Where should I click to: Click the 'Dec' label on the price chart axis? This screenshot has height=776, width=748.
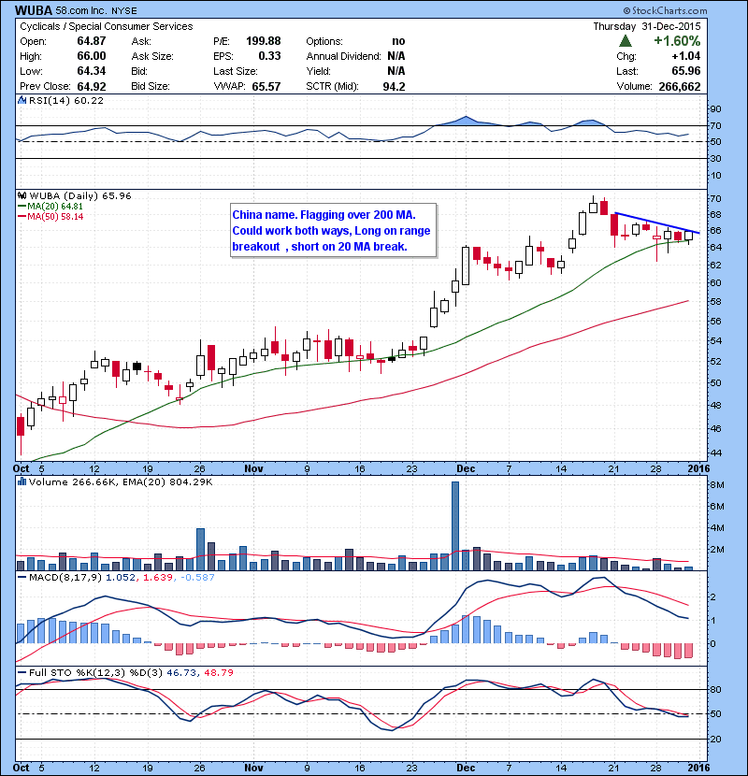(466, 468)
